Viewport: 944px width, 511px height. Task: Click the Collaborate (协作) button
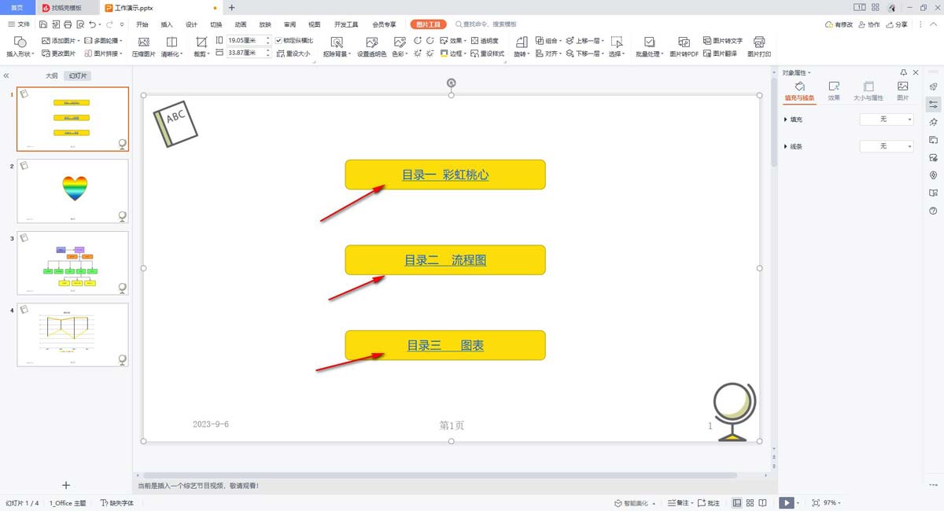click(869, 24)
